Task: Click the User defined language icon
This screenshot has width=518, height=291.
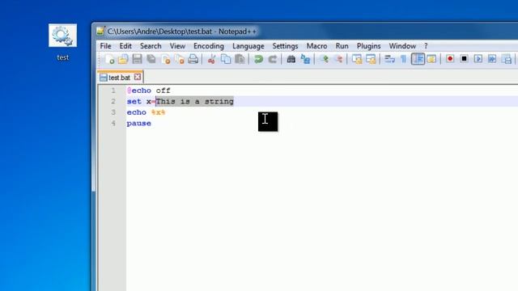Action: tap(431, 59)
